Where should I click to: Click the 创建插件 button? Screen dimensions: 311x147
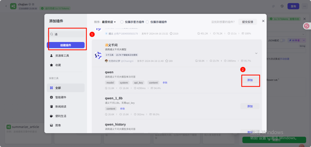[x=66, y=45]
